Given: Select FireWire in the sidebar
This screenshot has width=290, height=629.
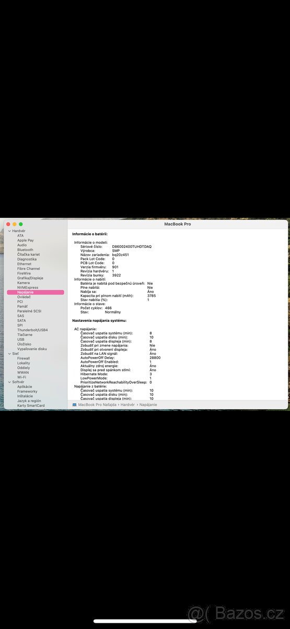Looking at the screenshot, I should (24, 274).
